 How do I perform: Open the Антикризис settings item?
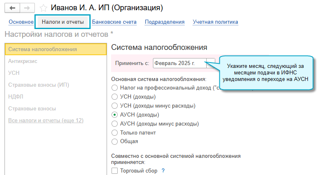23,61
